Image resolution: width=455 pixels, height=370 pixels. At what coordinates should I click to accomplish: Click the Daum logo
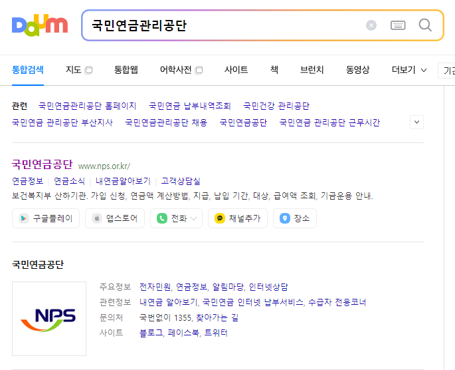[x=40, y=25]
